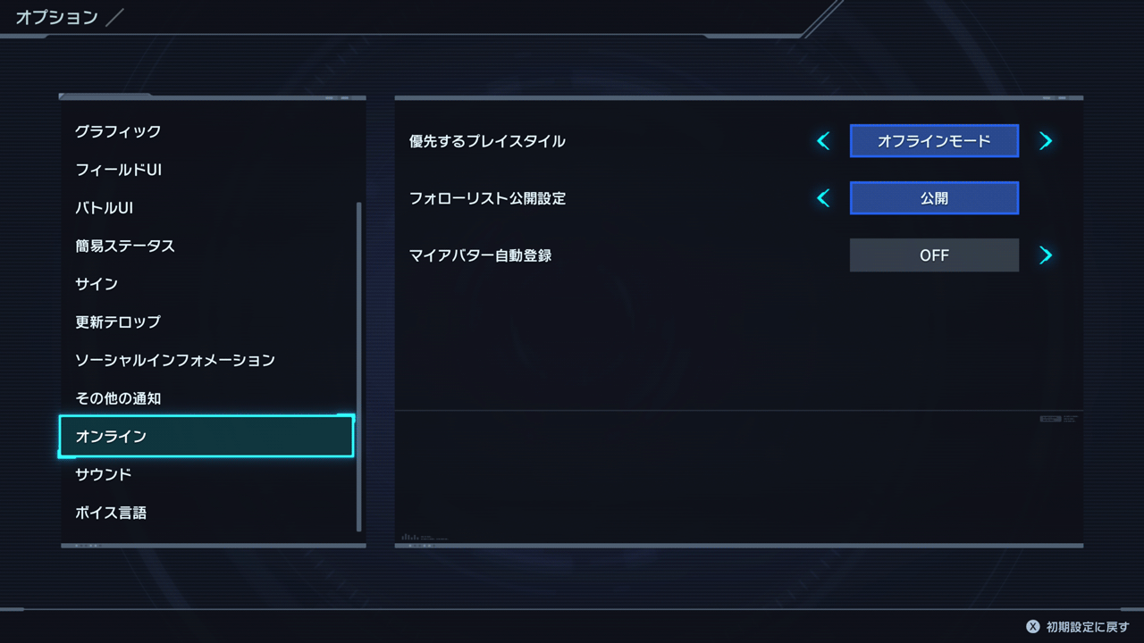Open 簡易ステータス settings
Screen dimensions: 1144x643
pyautogui.click(x=125, y=246)
